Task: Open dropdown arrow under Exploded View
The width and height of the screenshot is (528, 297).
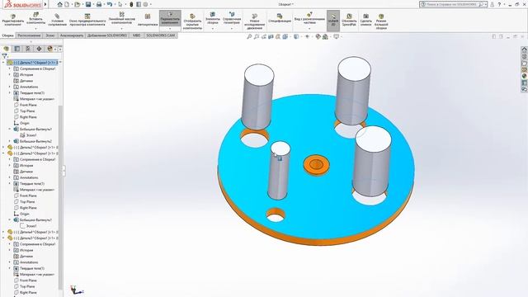Action: 309,29
